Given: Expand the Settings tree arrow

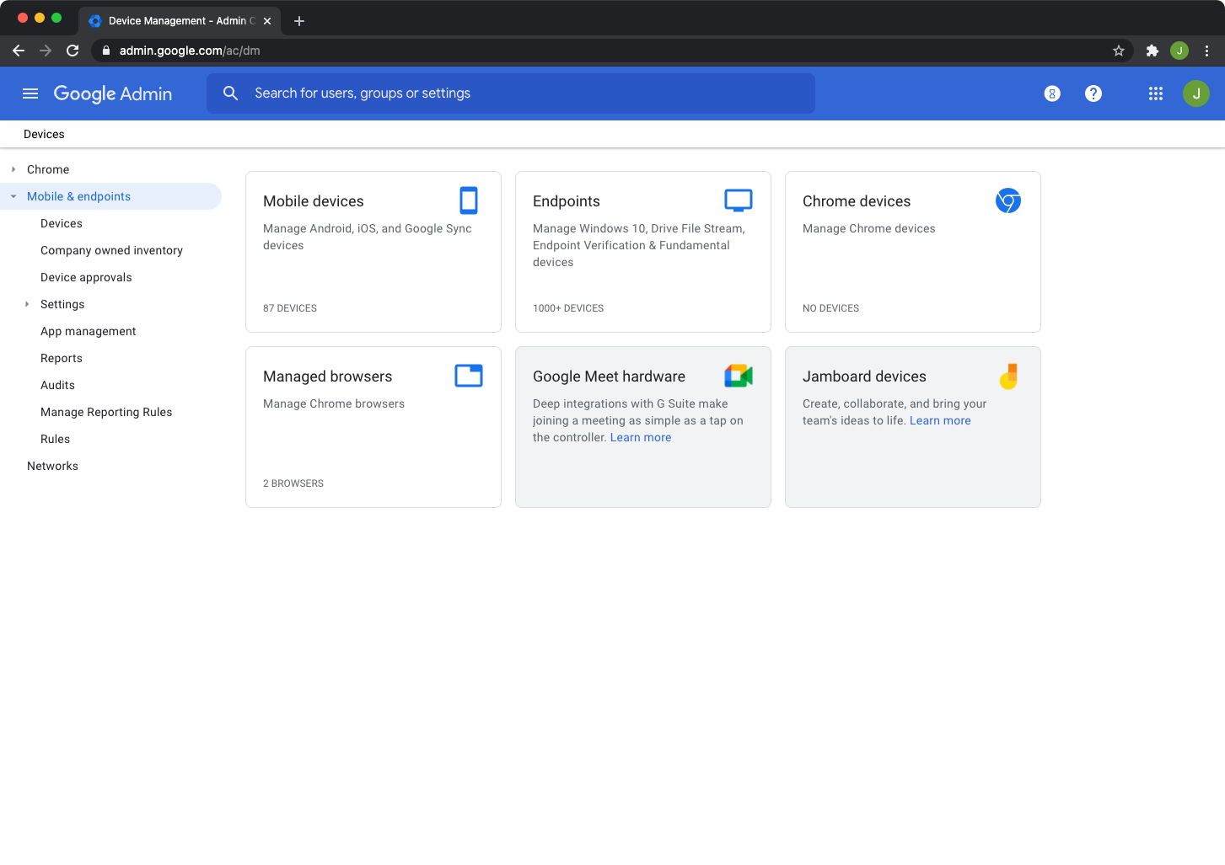Looking at the screenshot, I should pyautogui.click(x=27, y=304).
